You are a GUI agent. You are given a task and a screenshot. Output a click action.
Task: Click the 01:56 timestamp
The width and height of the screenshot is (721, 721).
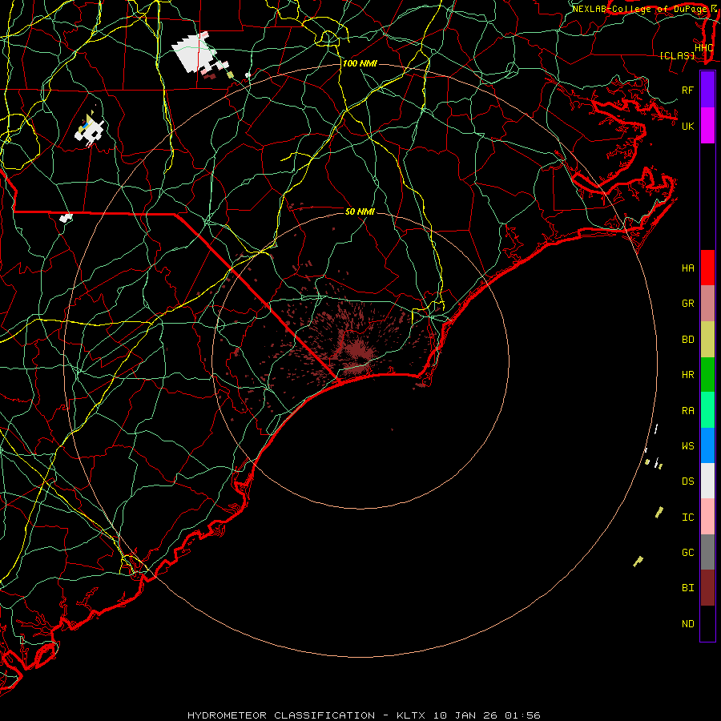coord(523,715)
